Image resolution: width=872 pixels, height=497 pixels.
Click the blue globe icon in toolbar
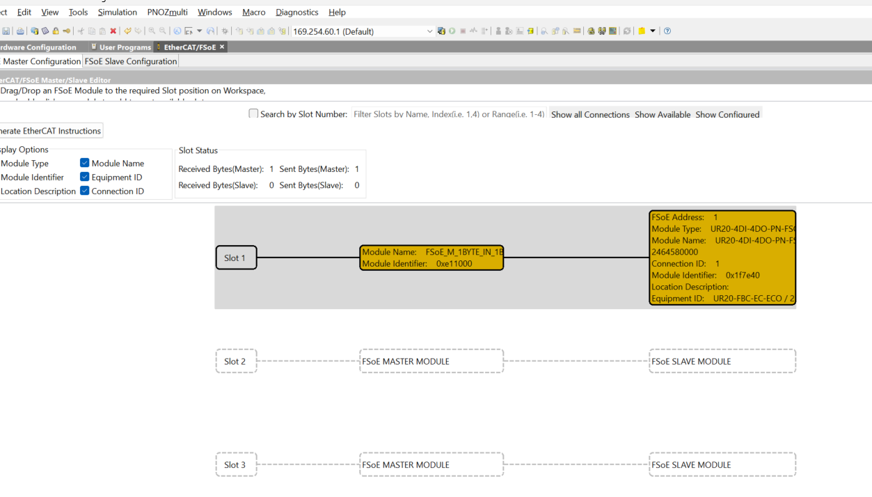[x=177, y=31]
